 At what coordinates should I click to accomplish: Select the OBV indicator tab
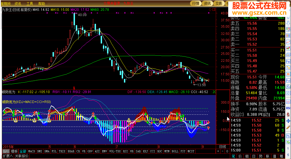[90, 152]
